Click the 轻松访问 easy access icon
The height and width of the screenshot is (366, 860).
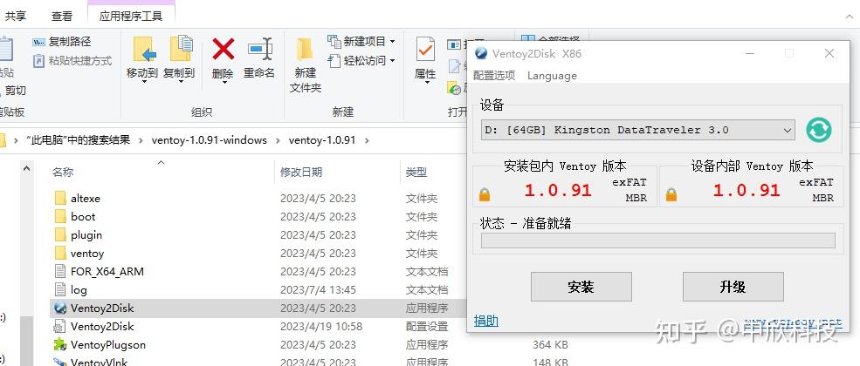coord(334,60)
